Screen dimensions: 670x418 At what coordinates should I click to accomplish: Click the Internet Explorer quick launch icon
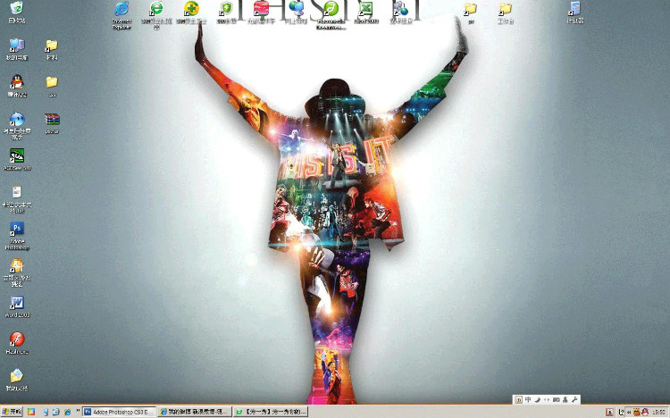point(68,412)
